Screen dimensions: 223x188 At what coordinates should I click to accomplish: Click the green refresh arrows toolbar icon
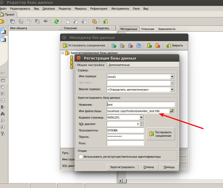(57, 21)
